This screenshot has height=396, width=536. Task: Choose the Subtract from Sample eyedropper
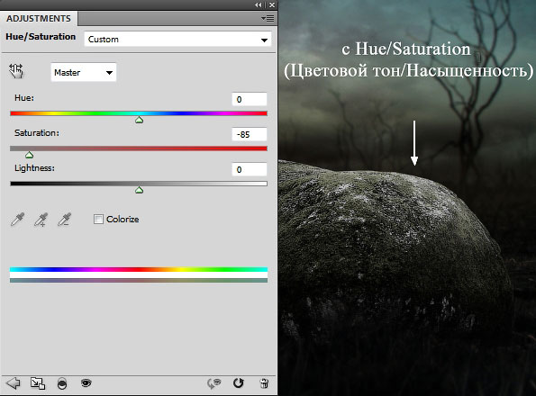pyautogui.click(x=64, y=220)
